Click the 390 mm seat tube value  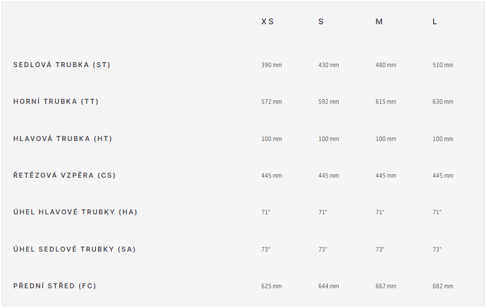(x=271, y=65)
